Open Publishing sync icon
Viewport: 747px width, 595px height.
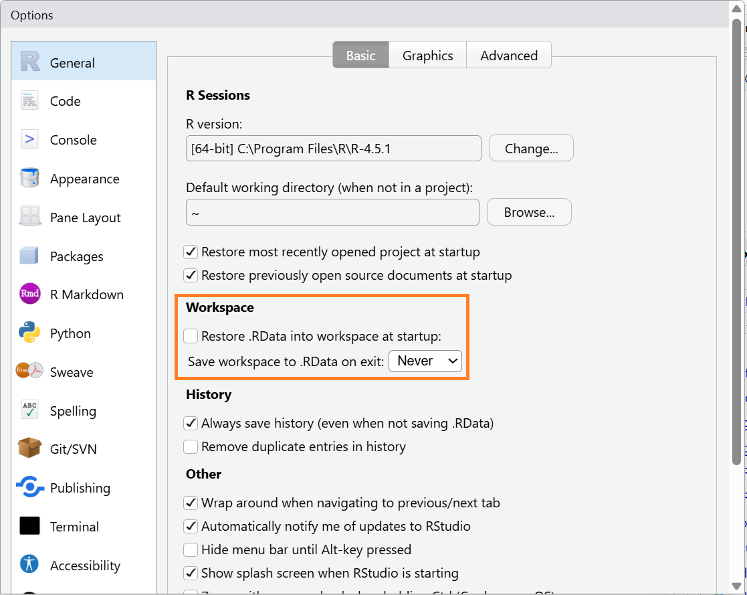coord(29,487)
